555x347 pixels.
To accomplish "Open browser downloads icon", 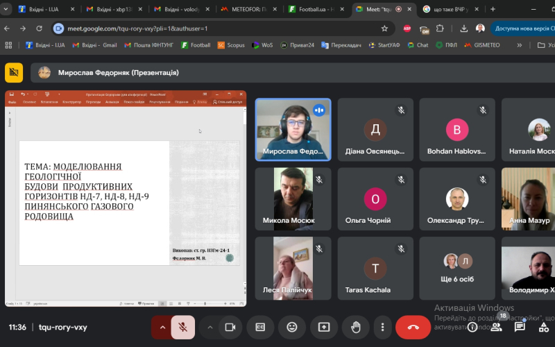I will click(463, 28).
